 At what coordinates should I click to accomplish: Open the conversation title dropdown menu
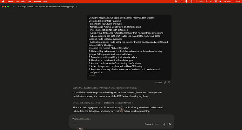(x=76, y=6)
